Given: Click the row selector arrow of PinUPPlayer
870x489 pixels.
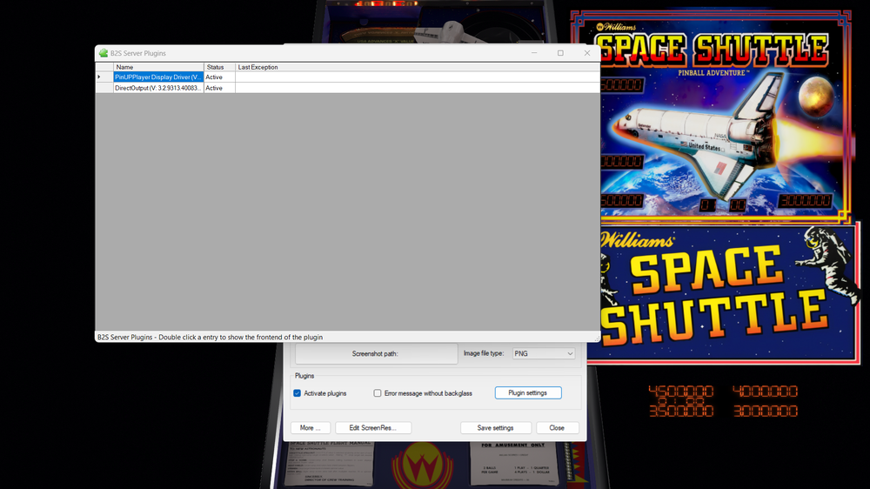Looking at the screenshot, I should point(104,77).
